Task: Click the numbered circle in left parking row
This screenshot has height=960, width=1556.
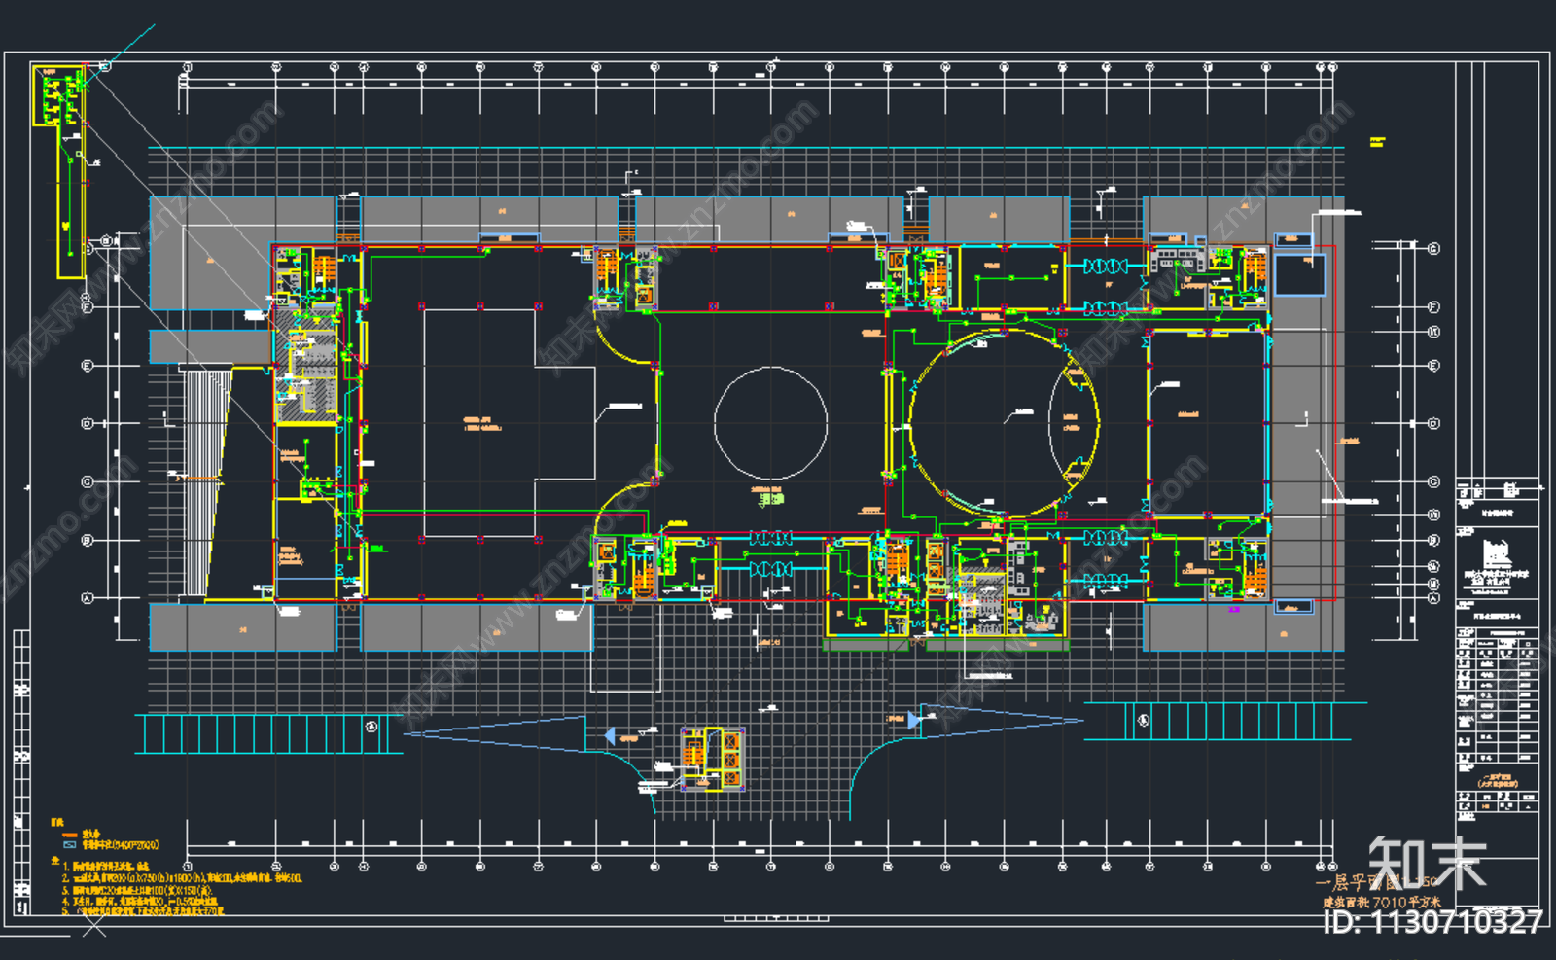Action: click(x=371, y=727)
